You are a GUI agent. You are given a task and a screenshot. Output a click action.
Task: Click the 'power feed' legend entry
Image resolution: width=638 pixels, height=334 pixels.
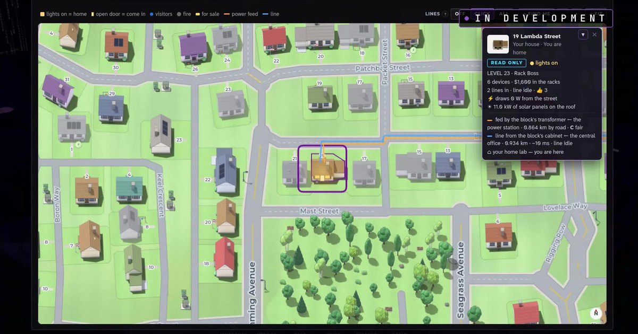click(x=241, y=14)
